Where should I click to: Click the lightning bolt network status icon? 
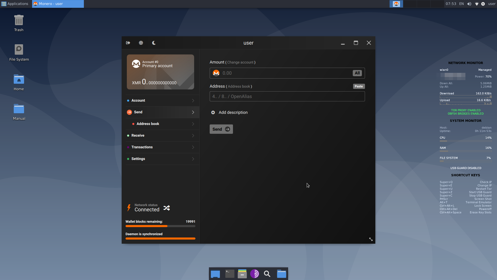coord(129,208)
